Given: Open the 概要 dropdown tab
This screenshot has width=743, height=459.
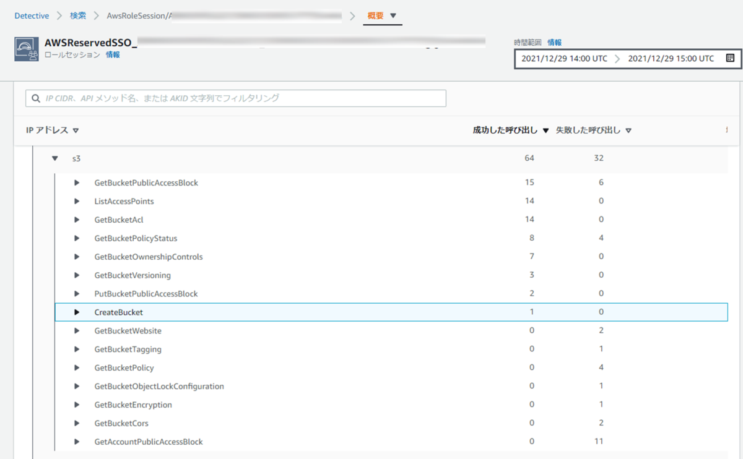Looking at the screenshot, I should point(382,15).
